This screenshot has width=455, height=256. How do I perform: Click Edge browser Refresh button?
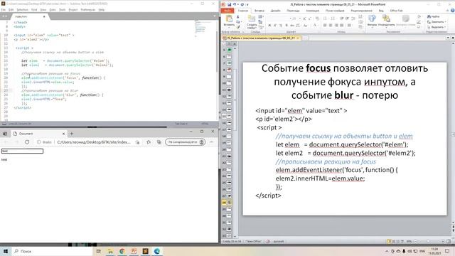click(x=27, y=142)
